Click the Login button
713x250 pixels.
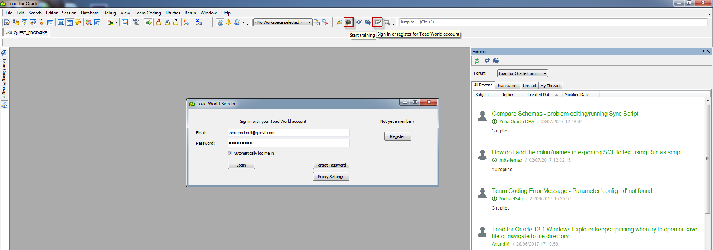tap(241, 165)
